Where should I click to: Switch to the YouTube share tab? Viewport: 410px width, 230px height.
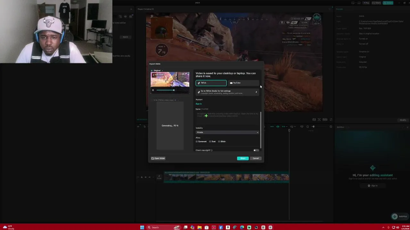[x=243, y=83]
